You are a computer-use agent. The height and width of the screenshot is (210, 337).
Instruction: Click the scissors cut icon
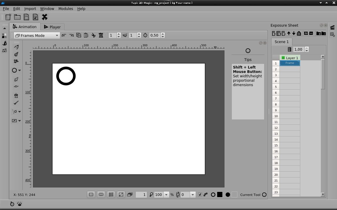(x=93, y=35)
